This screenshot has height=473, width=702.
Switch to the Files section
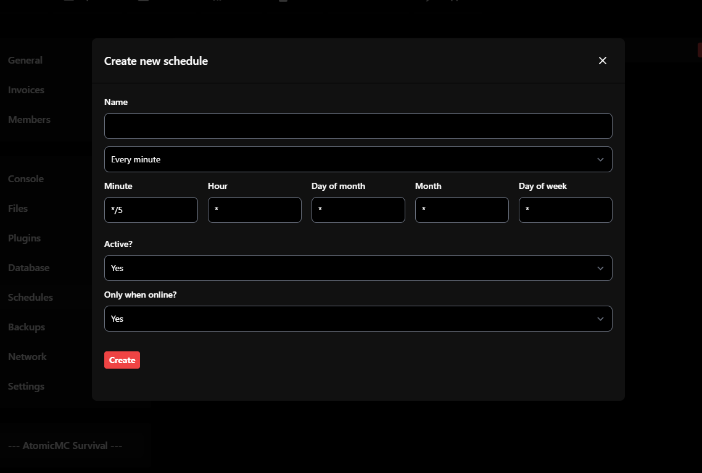(18, 209)
